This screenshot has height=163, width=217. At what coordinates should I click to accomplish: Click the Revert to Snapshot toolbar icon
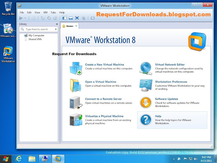click(x=49, y=18)
